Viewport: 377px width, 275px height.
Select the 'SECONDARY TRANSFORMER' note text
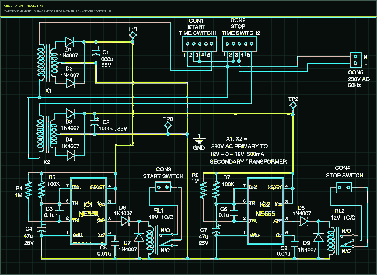point(248,162)
